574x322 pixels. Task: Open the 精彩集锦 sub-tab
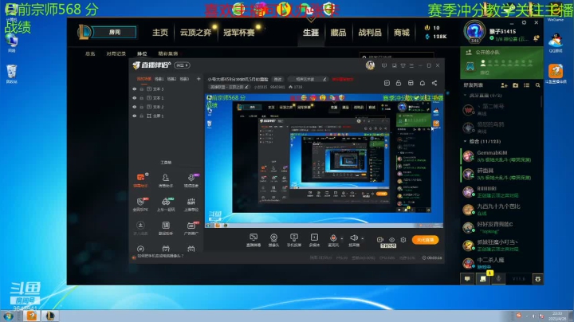pos(168,53)
